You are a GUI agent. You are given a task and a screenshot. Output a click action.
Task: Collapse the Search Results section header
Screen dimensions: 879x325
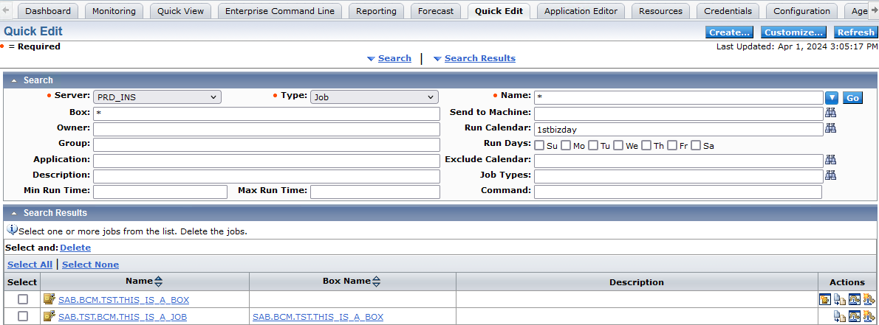[x=13, y=213]
